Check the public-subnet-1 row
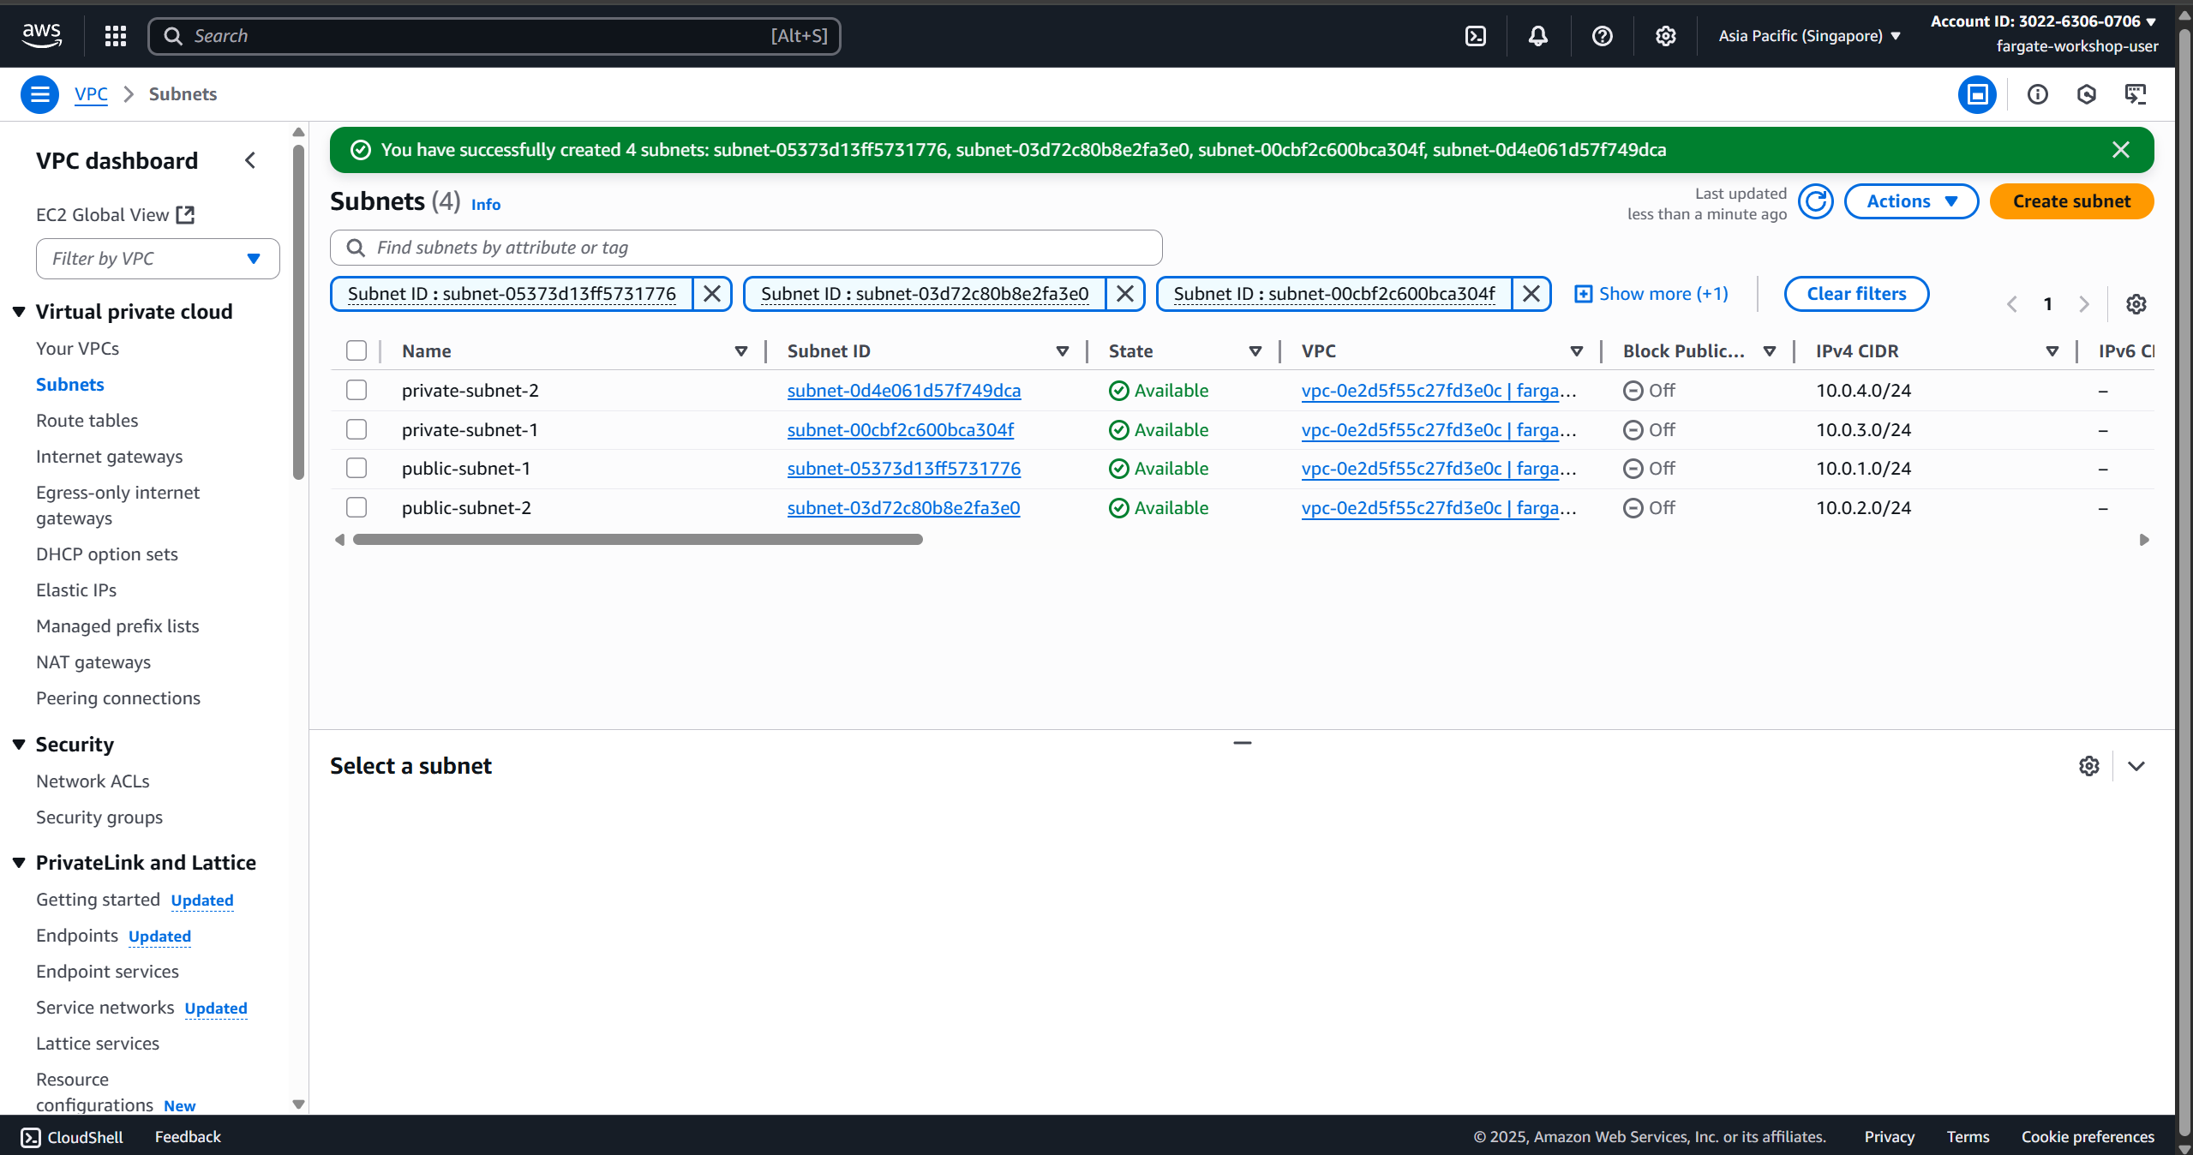This screenshot has width=2193, height=1155. point(357,468)
